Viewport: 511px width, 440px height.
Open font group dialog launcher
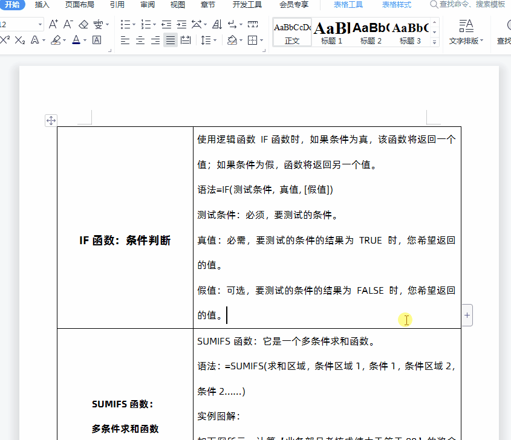(x=110, y=51)
